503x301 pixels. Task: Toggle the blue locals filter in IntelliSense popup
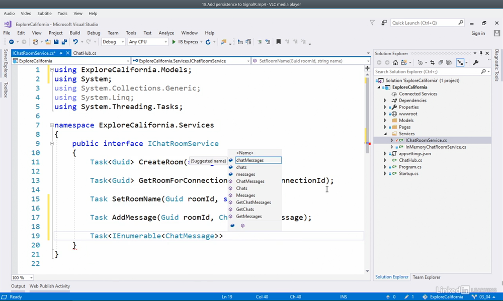[232, 226]
